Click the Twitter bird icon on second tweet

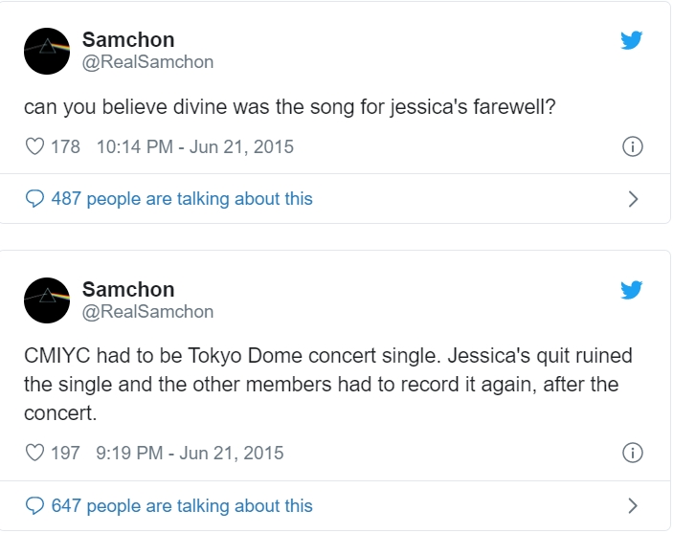pyautogui.click(x=631, y=290)
